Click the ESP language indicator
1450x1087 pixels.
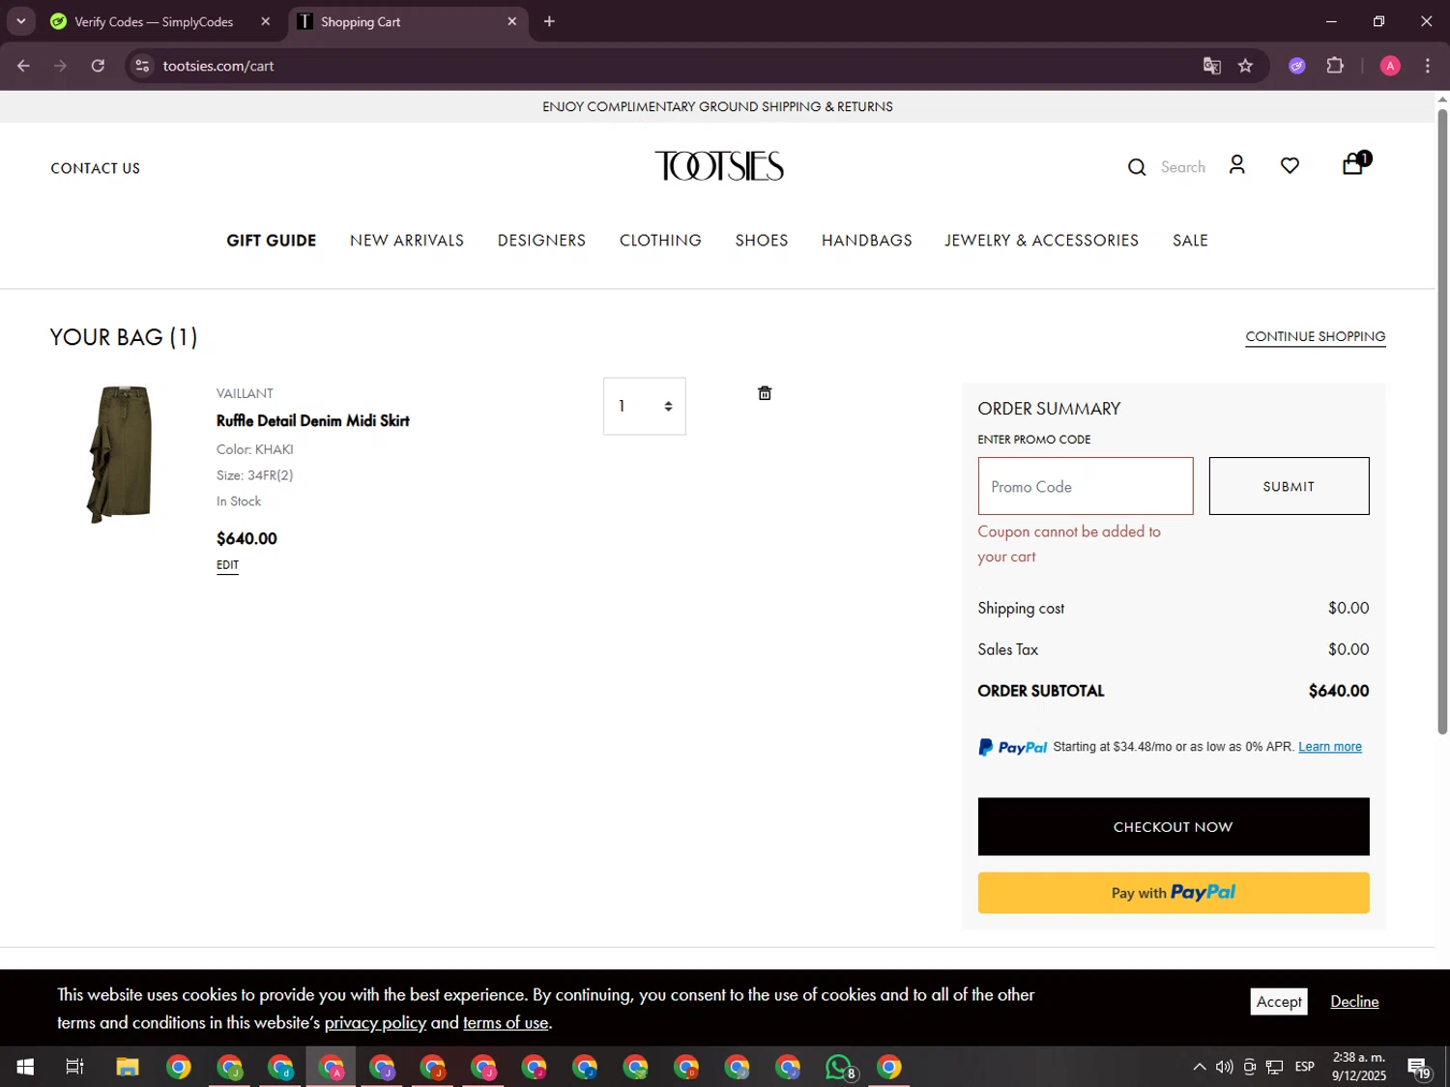pyautogui.click(x=1305, y=1067)
